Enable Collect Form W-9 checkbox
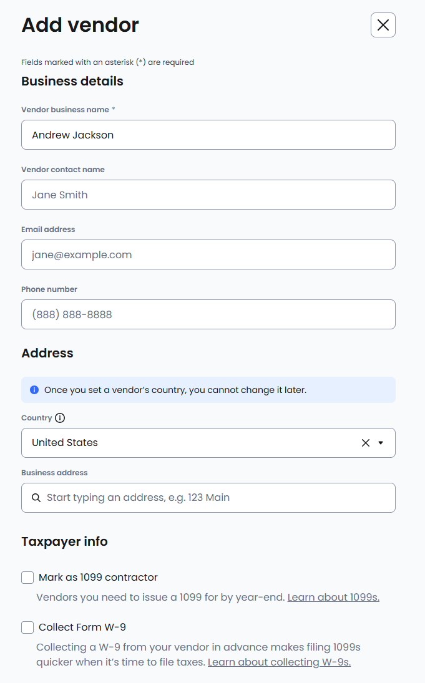The width and height of the screenshot is (425, 683). tap(27, 627)
